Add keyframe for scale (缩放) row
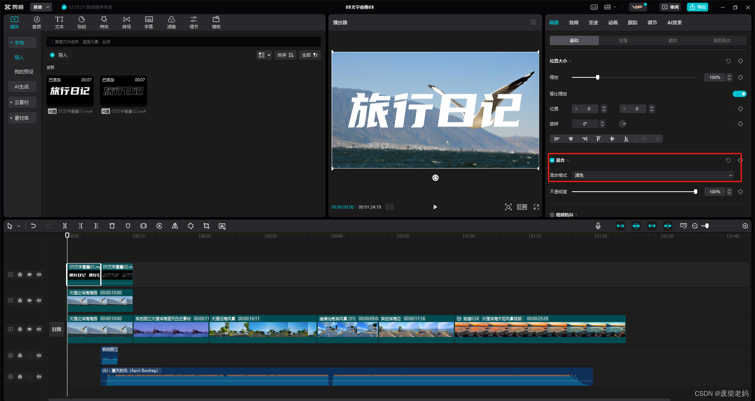Viewport: 755px width, 401px height. pyautogui.click(x=740, y=77)
